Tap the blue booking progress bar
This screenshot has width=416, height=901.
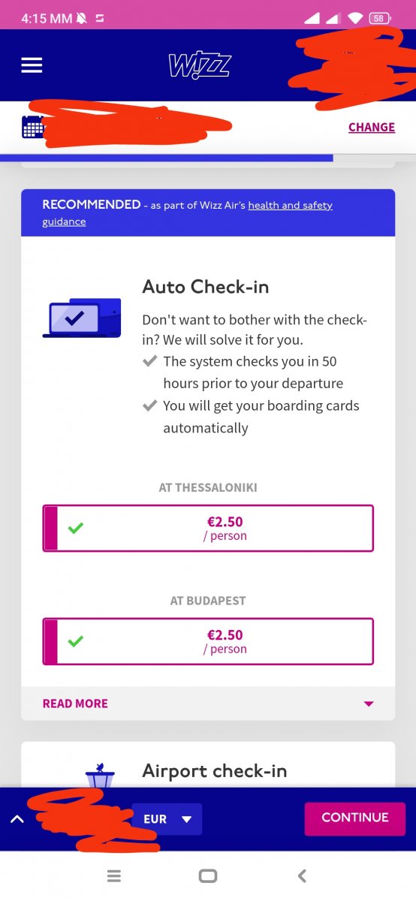coord(166,158)
